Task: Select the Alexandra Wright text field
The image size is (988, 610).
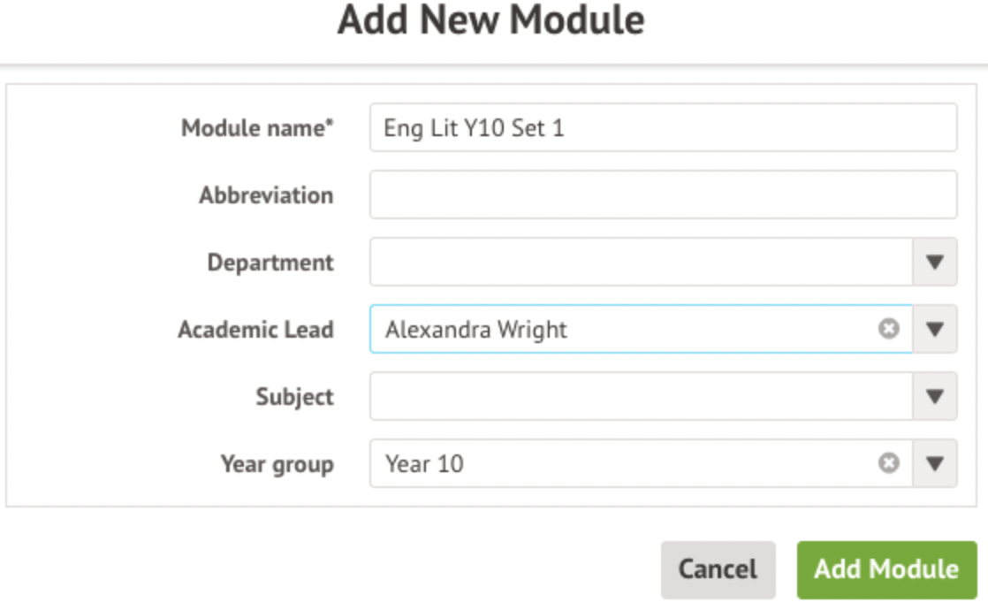Action: point(619,329)
